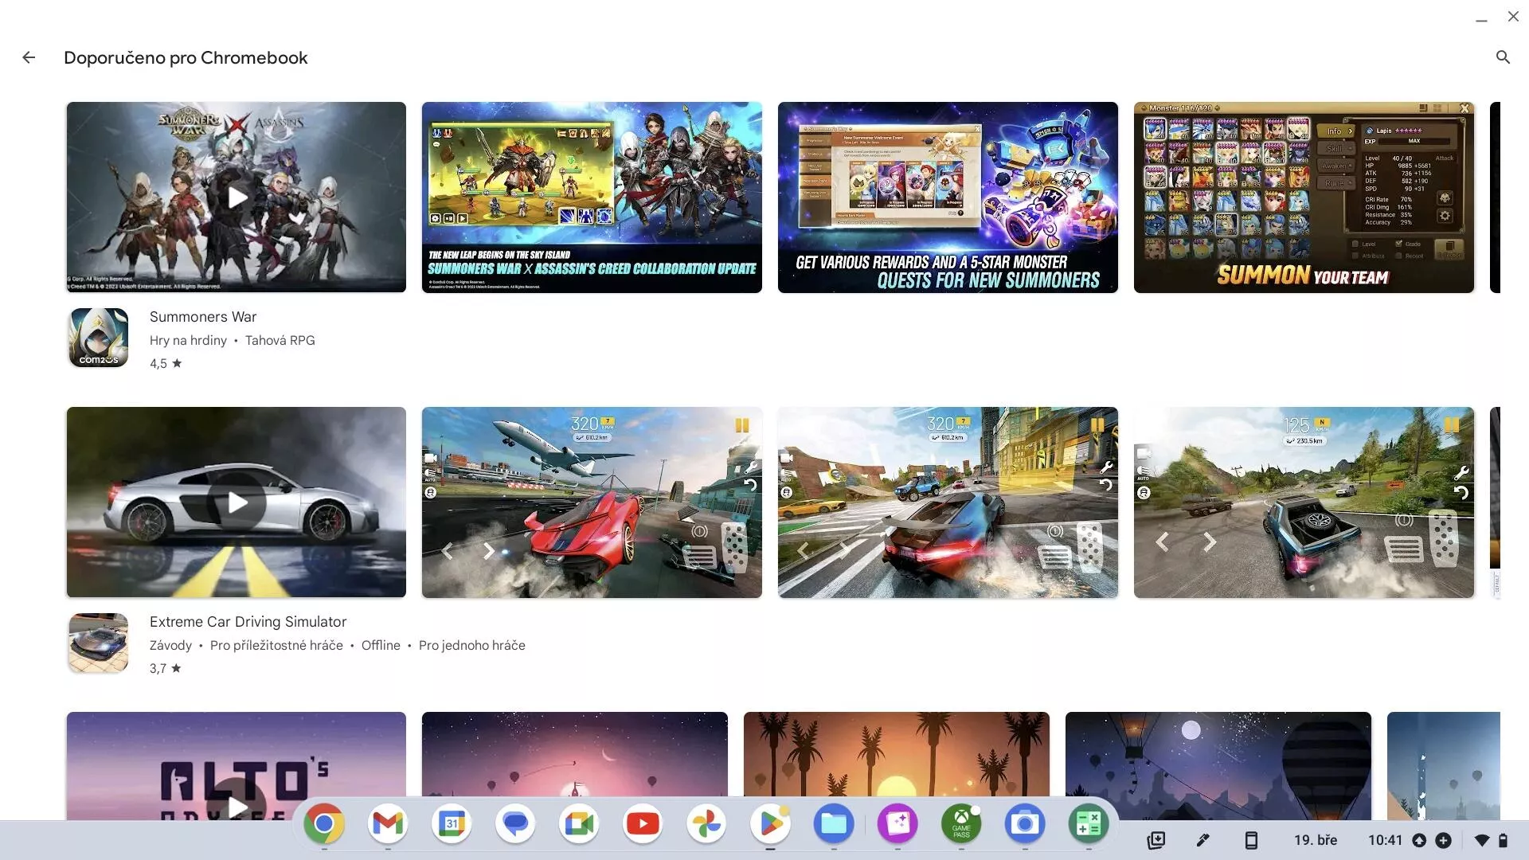Open Extreme Car Driving Simulator icon
The width and height of the screenshot is (1529, 860).
(x=99, y=643)
